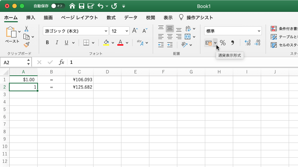Expand font color picker arrow

click(x=127, y=43)
